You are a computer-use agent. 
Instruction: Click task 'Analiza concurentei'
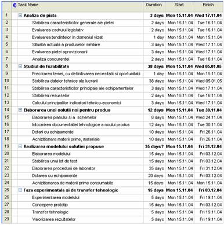50,59
